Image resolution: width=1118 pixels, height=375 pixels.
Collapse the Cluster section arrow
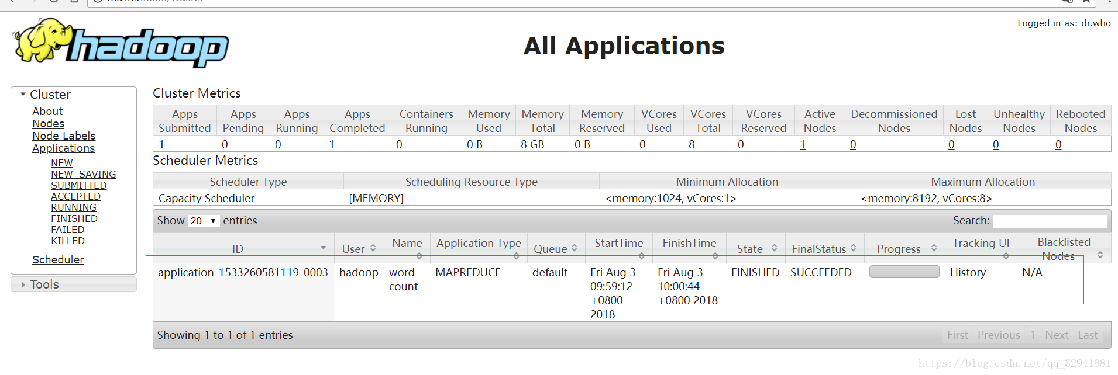[x=23, y=94]
